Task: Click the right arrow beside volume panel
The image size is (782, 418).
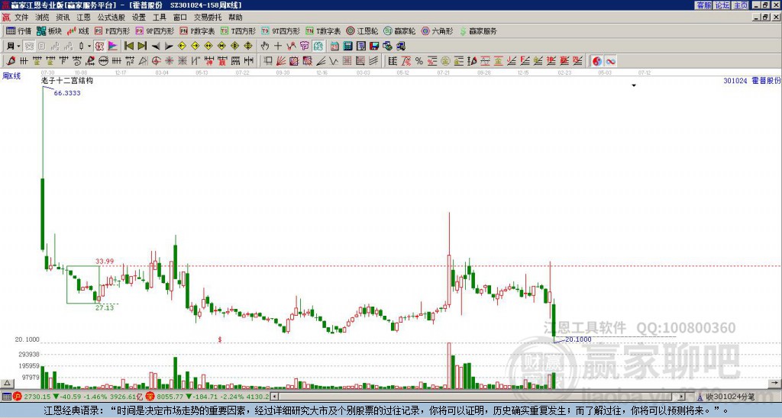Action: click(774, 383)
